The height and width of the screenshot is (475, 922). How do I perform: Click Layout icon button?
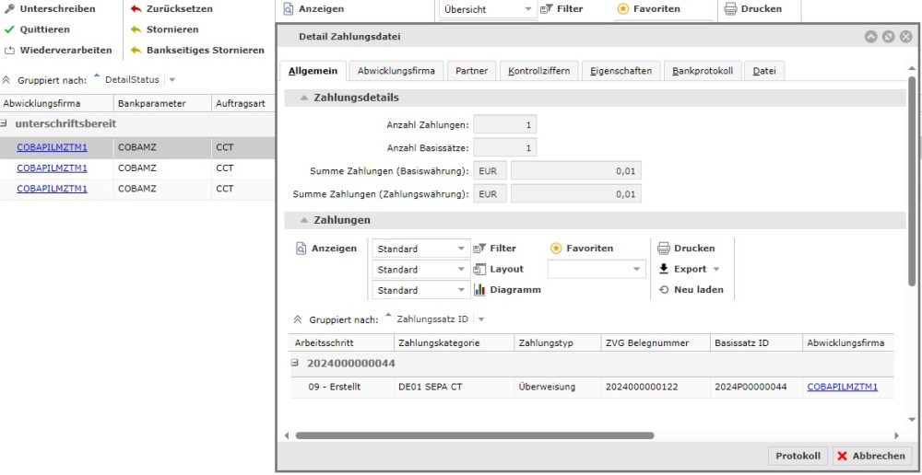[x=499, y=269]
